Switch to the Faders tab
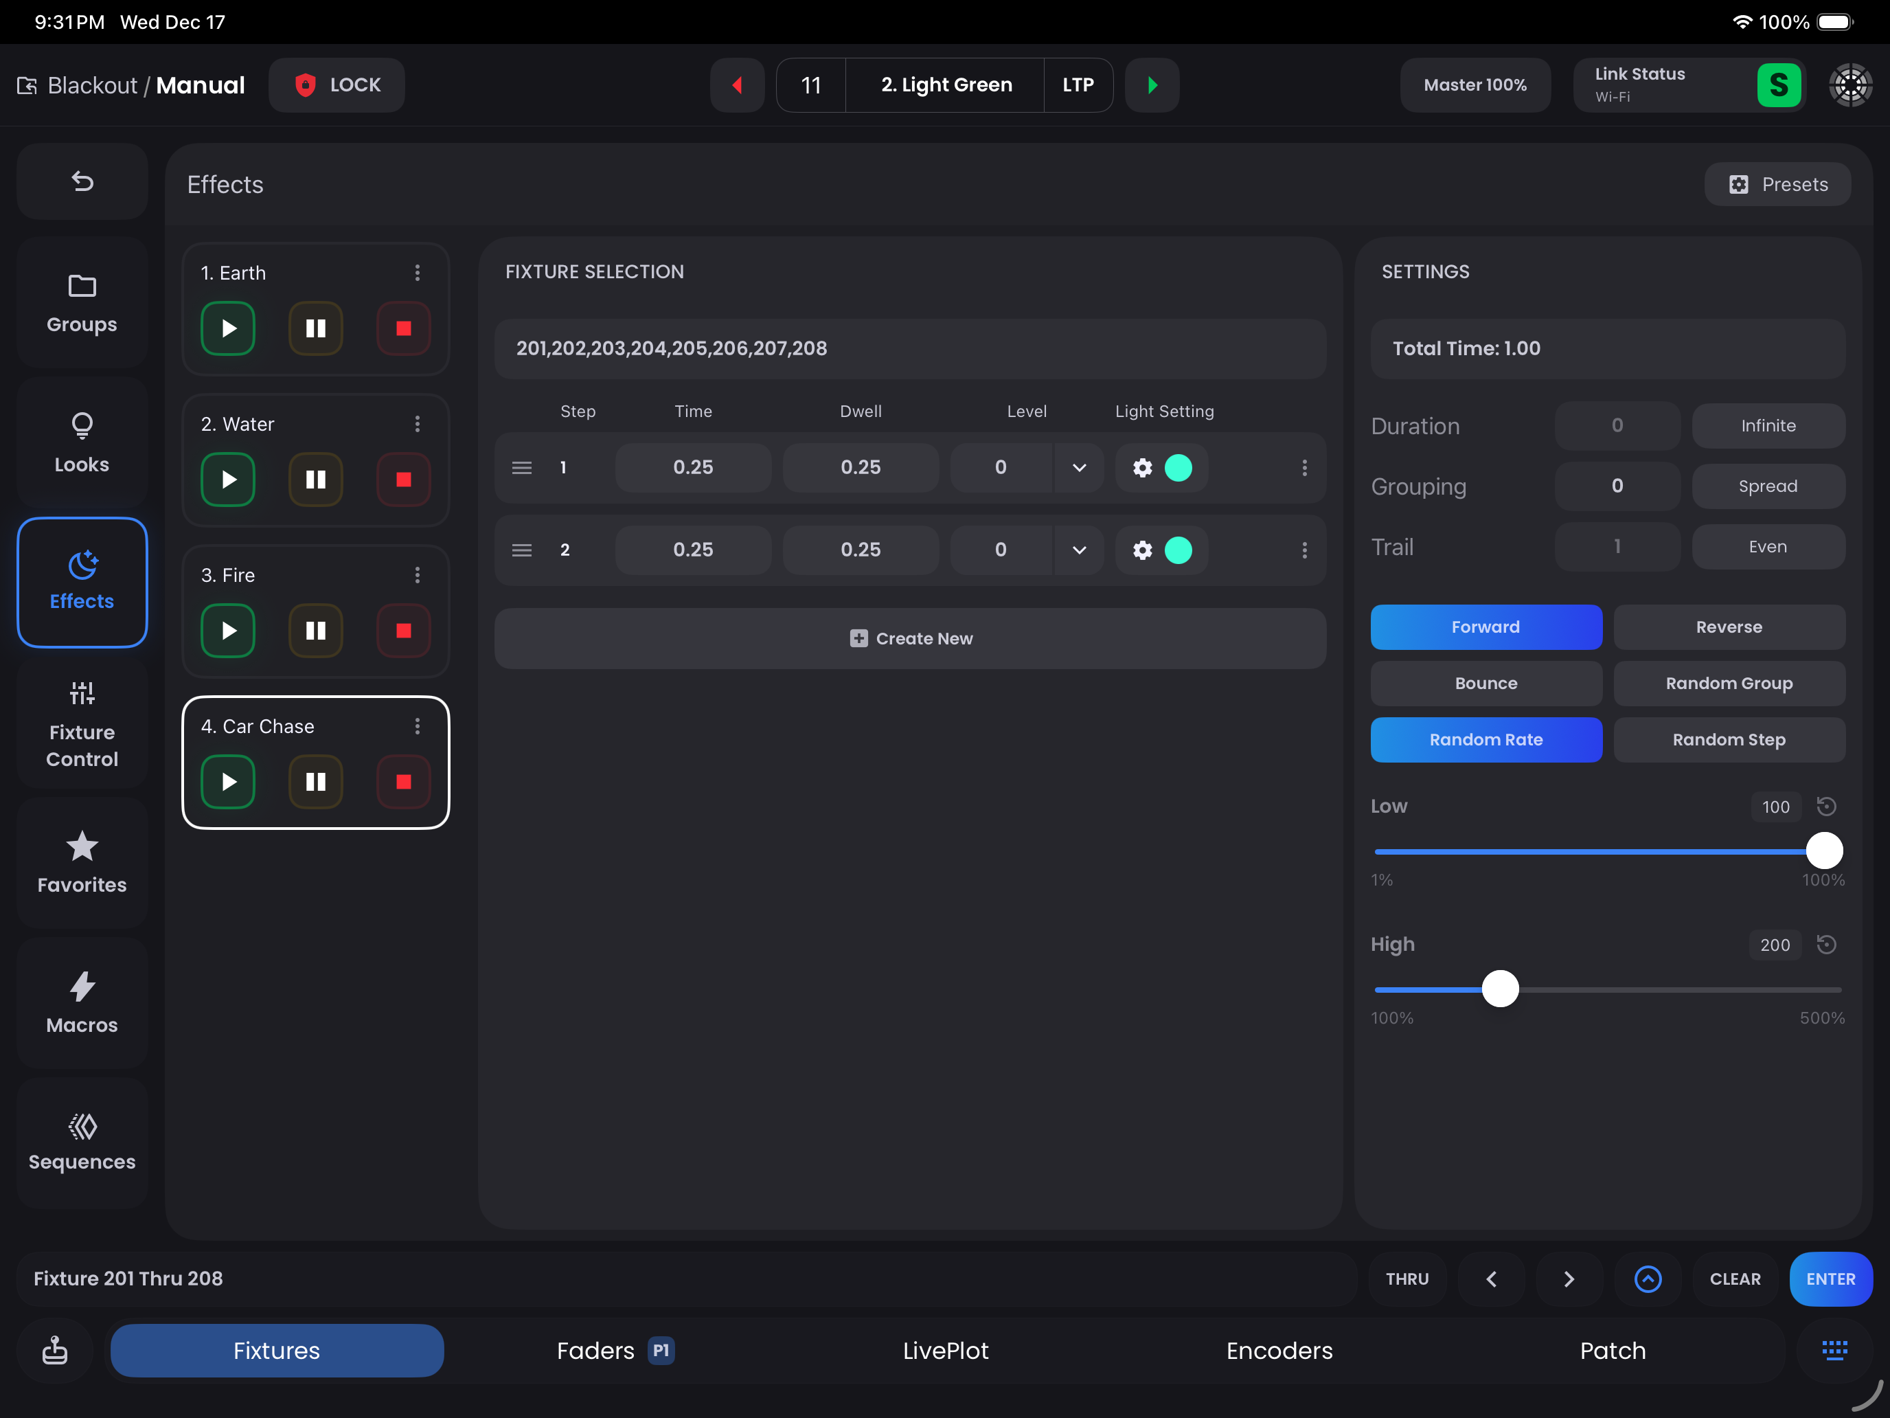 [x=595, y=1351]
